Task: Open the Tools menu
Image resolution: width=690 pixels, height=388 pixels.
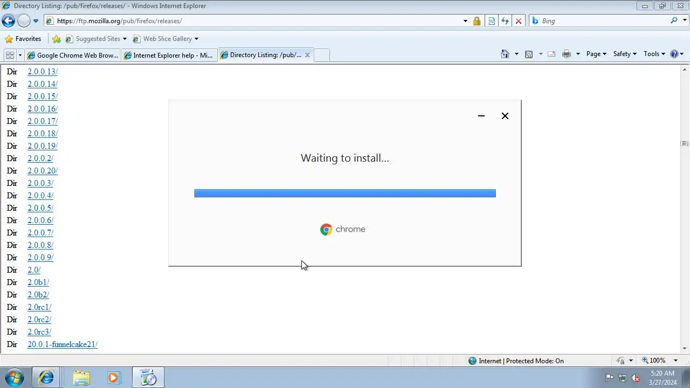Action: point(654,54)
